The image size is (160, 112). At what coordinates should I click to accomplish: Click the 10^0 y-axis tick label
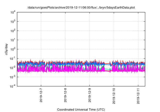pos(13,49)
